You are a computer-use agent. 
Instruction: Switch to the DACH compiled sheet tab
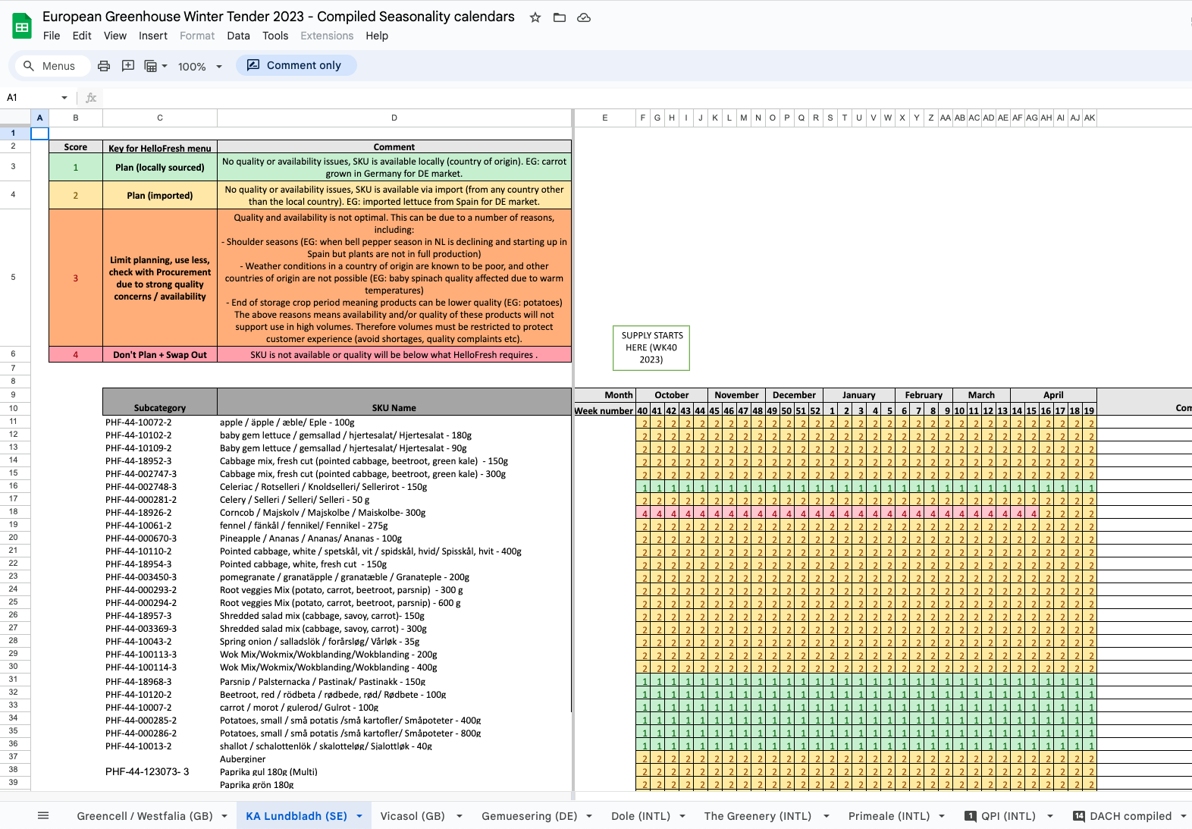tap(1130, 816)
